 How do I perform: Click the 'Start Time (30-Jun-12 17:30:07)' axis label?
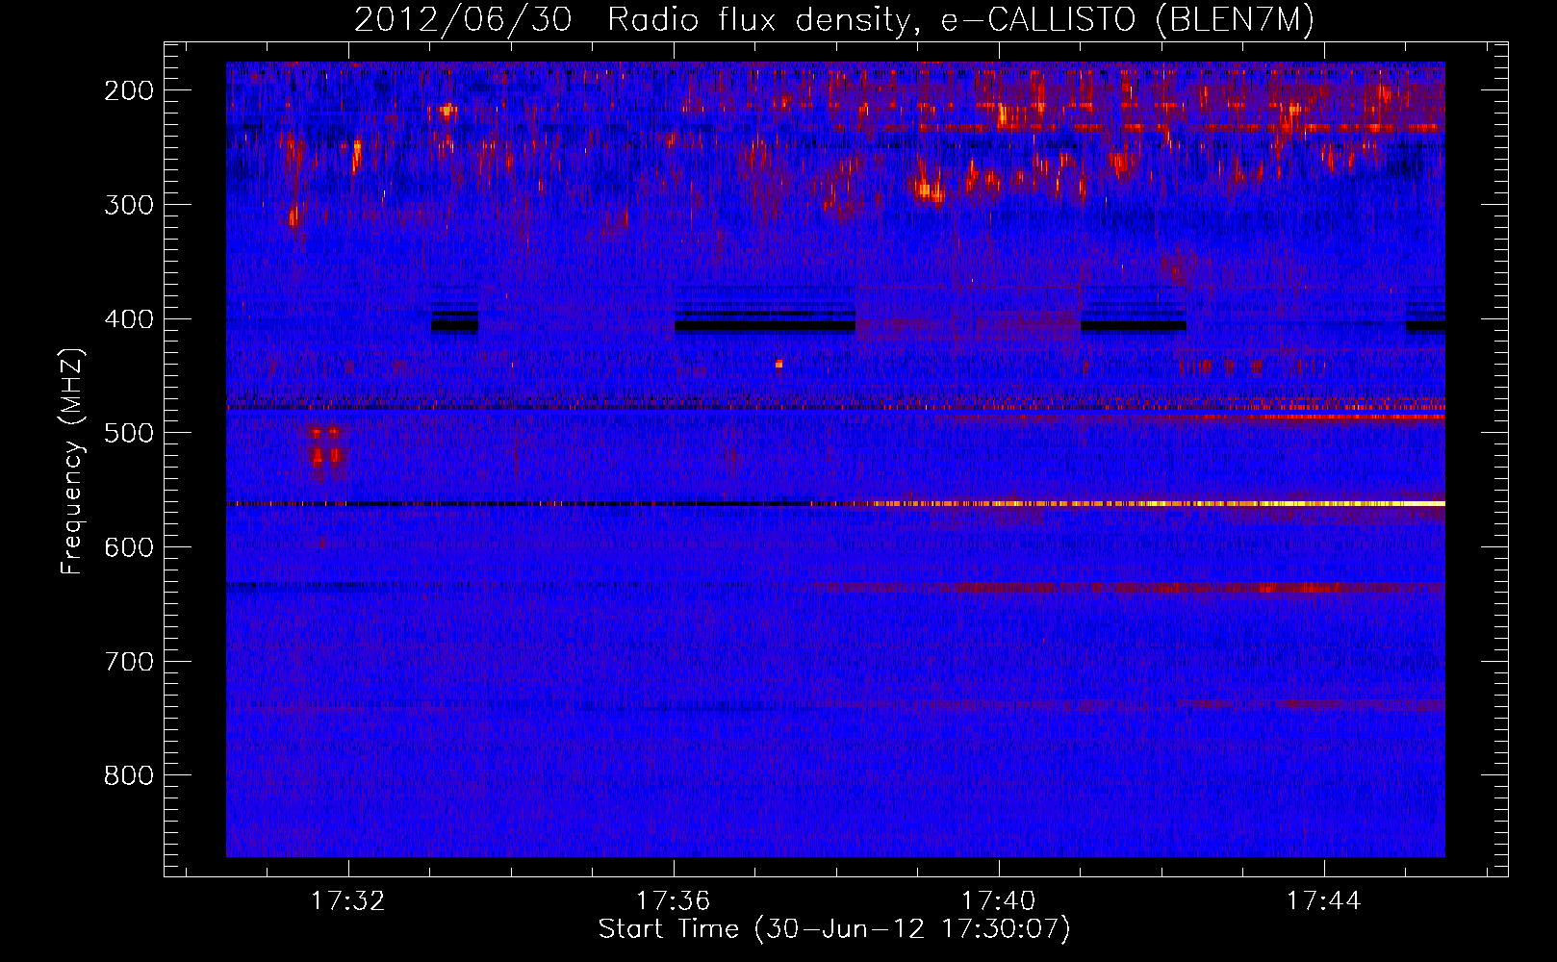pyautogui.click(x=834, y=929)
